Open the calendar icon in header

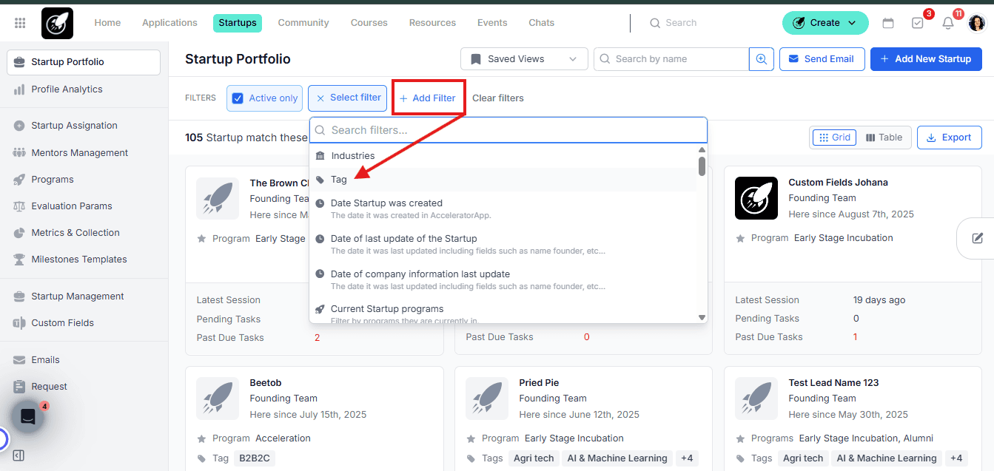[x=888, y=23]
